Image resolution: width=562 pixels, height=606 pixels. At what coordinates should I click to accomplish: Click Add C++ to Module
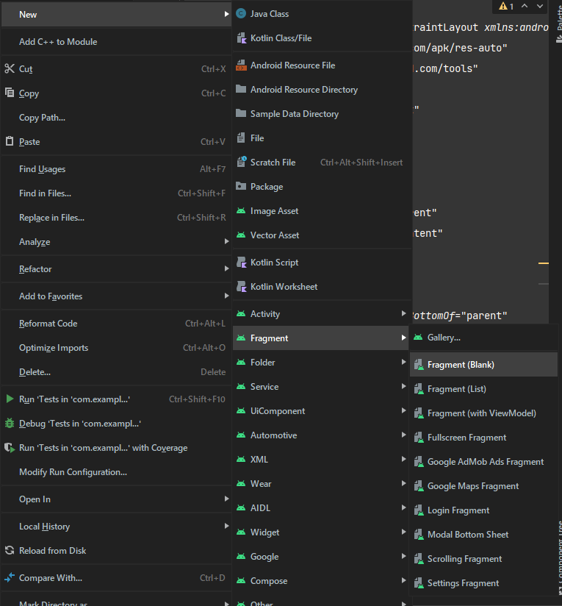pos(116,42)
